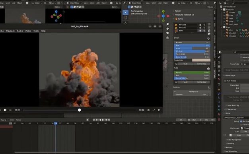Move the media player seek bar knob

coord(80,110)
